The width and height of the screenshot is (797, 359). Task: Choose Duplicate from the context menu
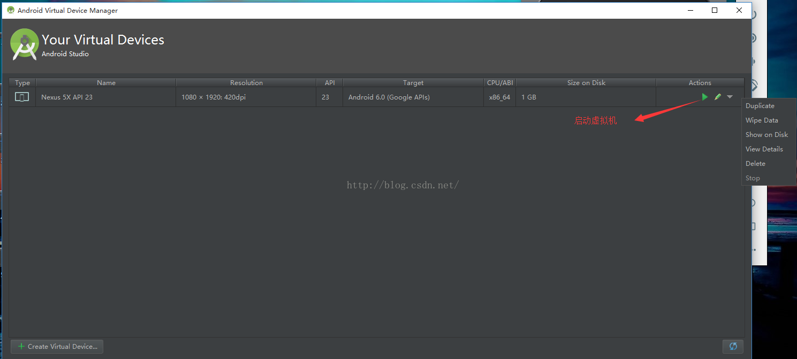[x=760, y=106]
